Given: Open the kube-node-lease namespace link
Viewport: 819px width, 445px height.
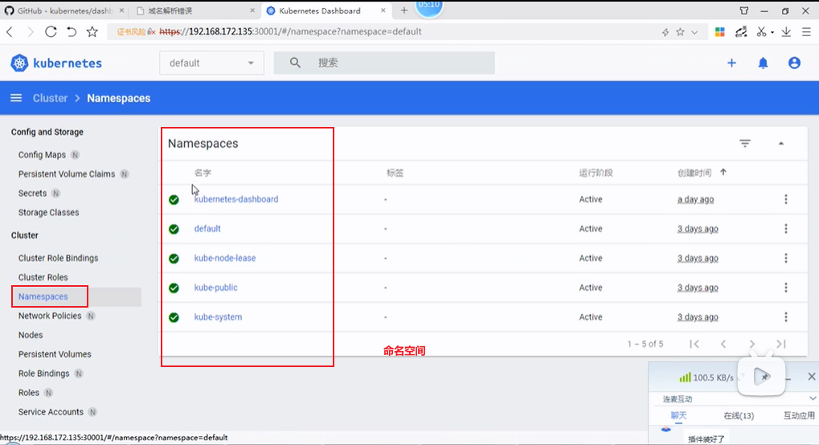Looking at the screenshot, I should tap(224, 258).
